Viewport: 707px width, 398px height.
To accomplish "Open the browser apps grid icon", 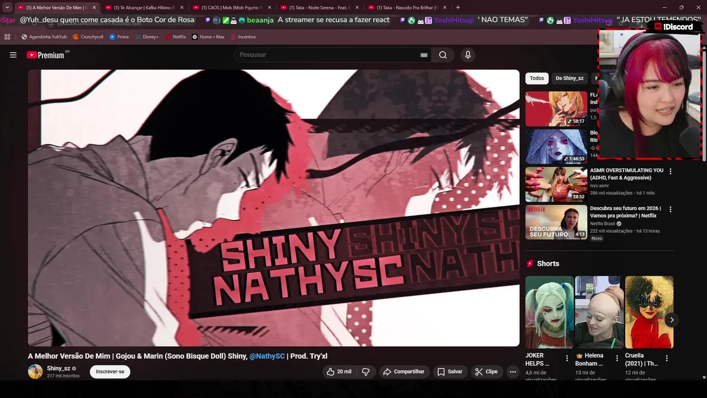I will tap(7, 37).
